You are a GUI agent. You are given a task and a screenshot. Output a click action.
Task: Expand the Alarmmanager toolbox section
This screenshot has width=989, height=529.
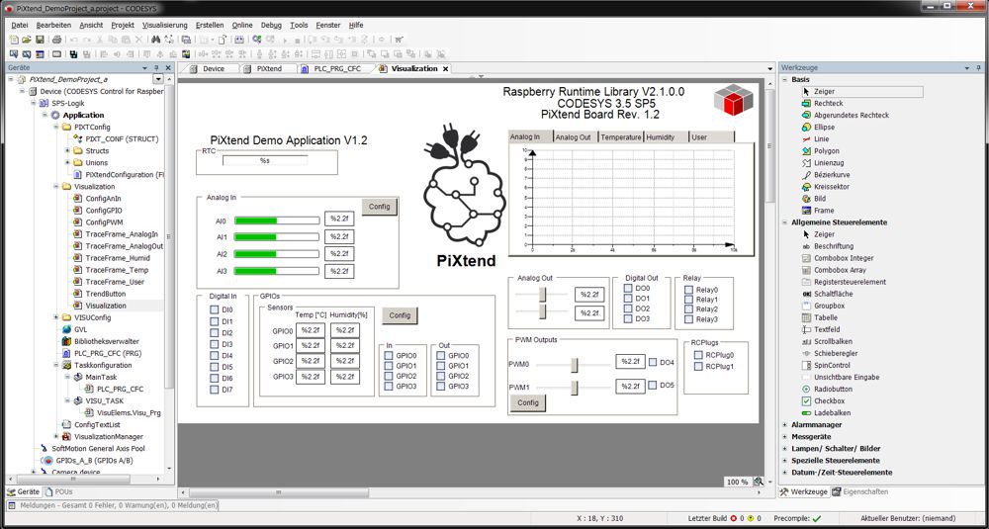pyautogui.click(x=785, y=425)
